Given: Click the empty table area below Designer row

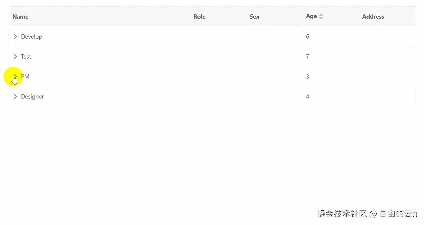Looking at the screenshot, I should (212, 160).
